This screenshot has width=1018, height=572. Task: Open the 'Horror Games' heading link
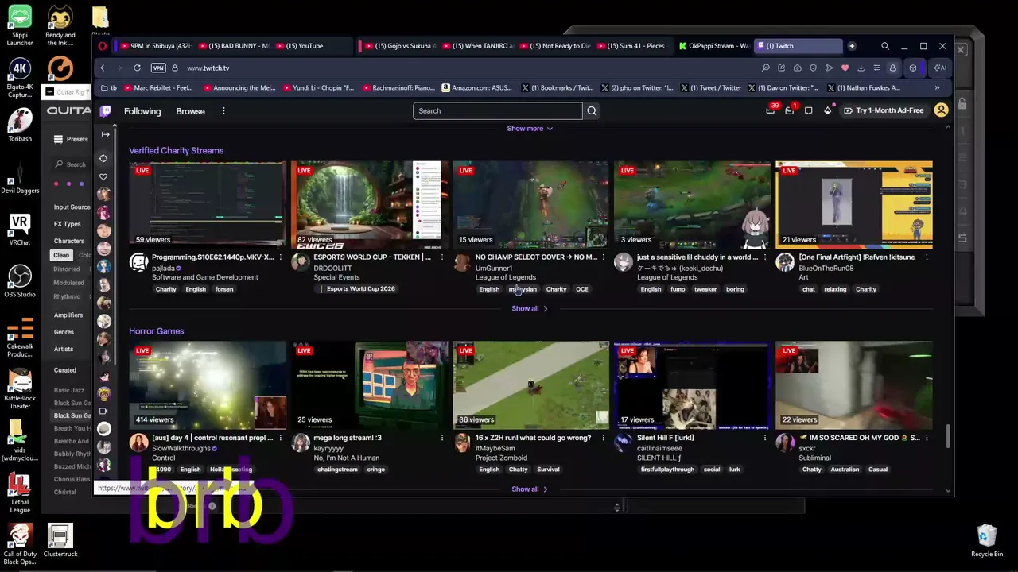coord(156,331)
